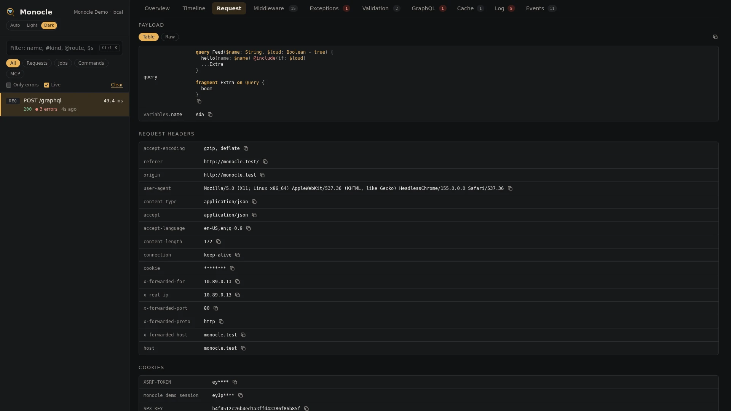731x411 pixels.
Task: Copy the accept-encoding header value
Action: (246, 148)
